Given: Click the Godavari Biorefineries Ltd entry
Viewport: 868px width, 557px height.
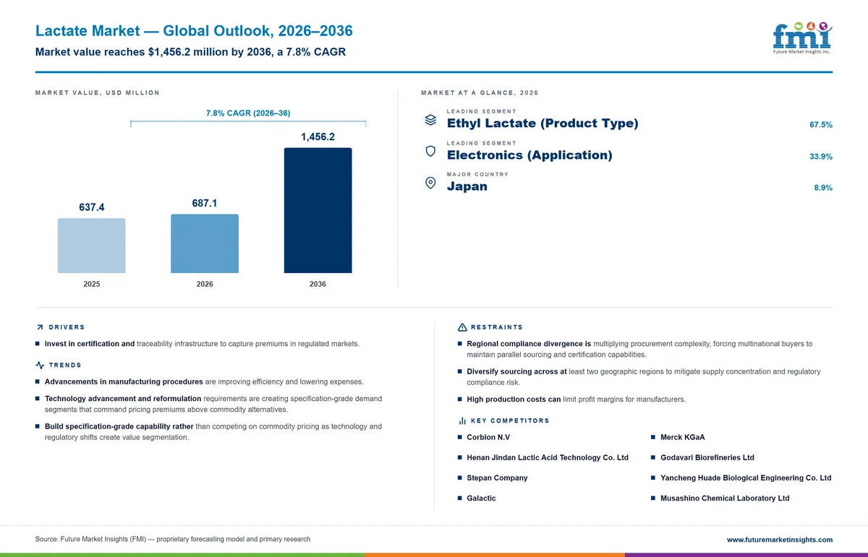Looking at the screenshot, I should pyautogui.click(x=707, y=457).
